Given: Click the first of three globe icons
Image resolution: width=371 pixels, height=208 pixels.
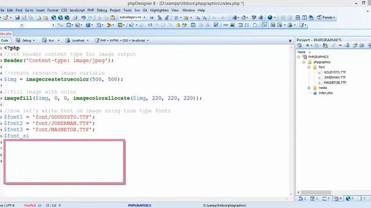Looking at the screenshot, I should (x=54, y=18).
